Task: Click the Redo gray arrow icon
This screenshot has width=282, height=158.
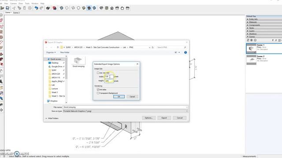Action: pyautogui.click(x=41, y=8)
